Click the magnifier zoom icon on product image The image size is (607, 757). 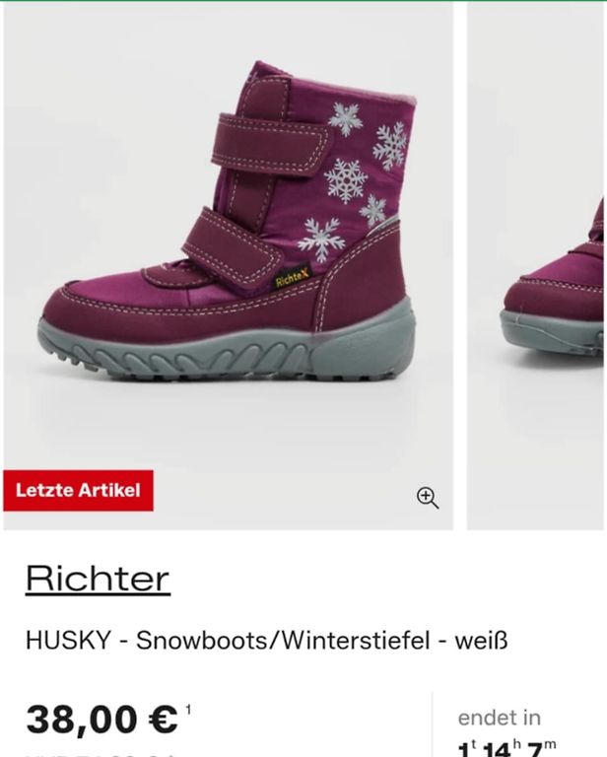point(428,498)
